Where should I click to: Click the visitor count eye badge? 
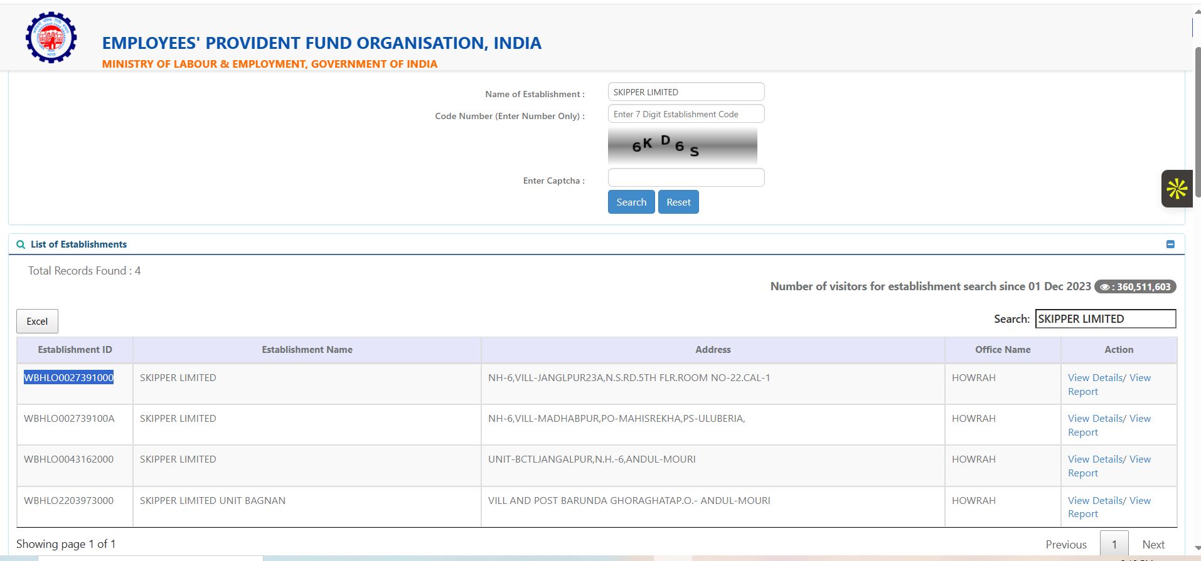pyautogui.click(x=1135, y=286)
